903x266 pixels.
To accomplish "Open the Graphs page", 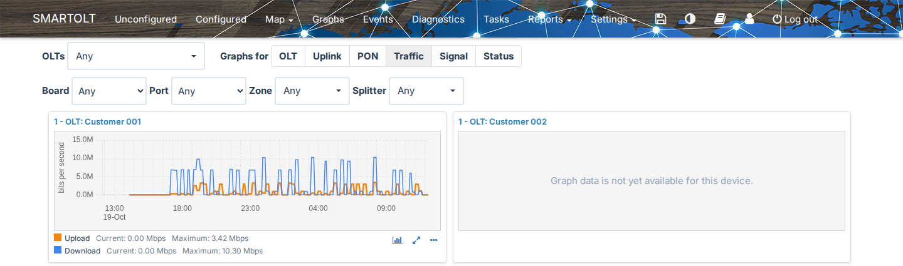I will (x=328, y=19).
